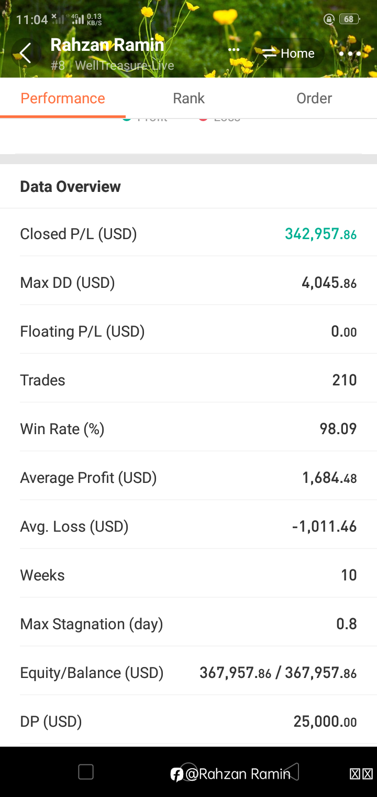Tap the #8 WellTreasure-Live account label
This screenshot has width=377, height=797.
pyautogui.click(x=113, y=66)
